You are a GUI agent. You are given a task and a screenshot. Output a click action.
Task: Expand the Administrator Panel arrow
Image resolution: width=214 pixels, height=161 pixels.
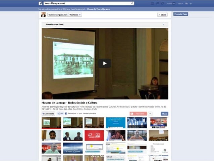tap(163, 24)
